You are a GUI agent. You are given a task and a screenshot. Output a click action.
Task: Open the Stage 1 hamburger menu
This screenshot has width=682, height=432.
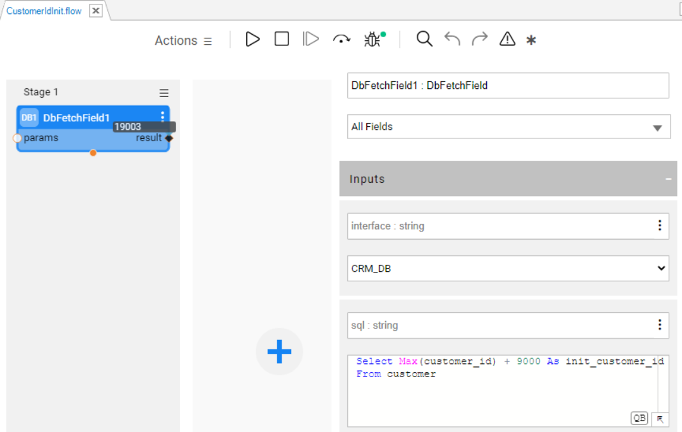coord(164,93)
